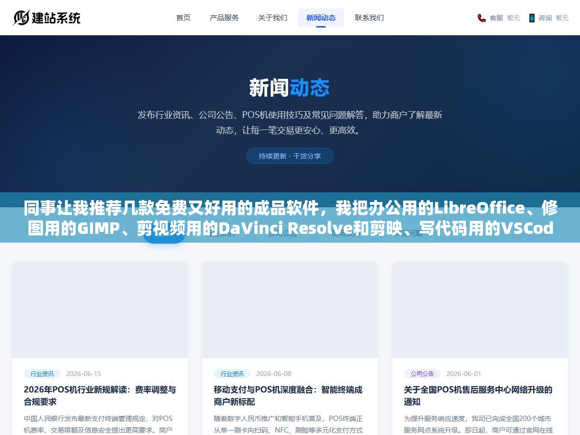Open the 首页 nav item

(183, 17)
